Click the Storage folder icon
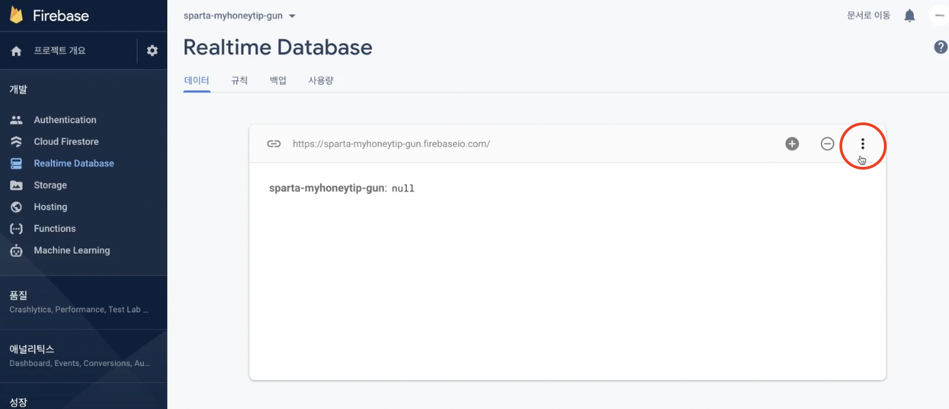 16,185
